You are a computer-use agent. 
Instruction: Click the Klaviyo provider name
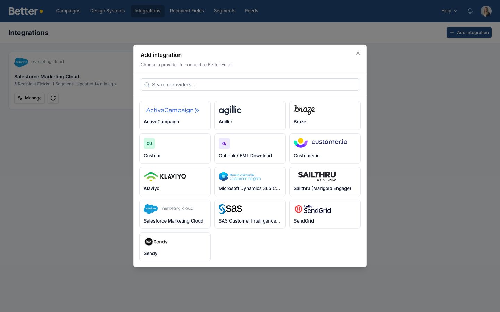pos(152,188)
